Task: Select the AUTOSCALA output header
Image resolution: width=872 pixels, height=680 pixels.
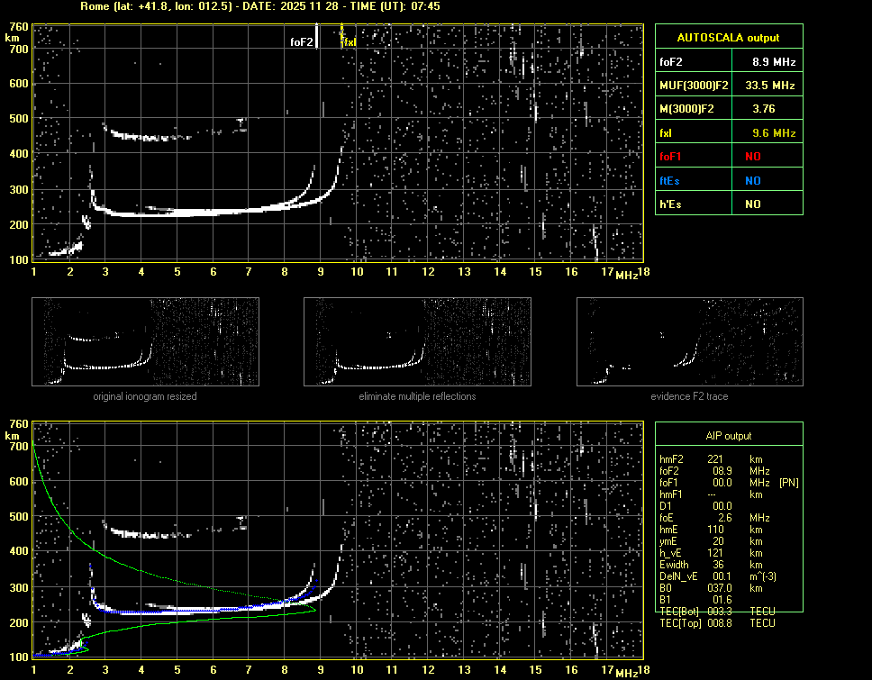Action: tap(728, 38)
